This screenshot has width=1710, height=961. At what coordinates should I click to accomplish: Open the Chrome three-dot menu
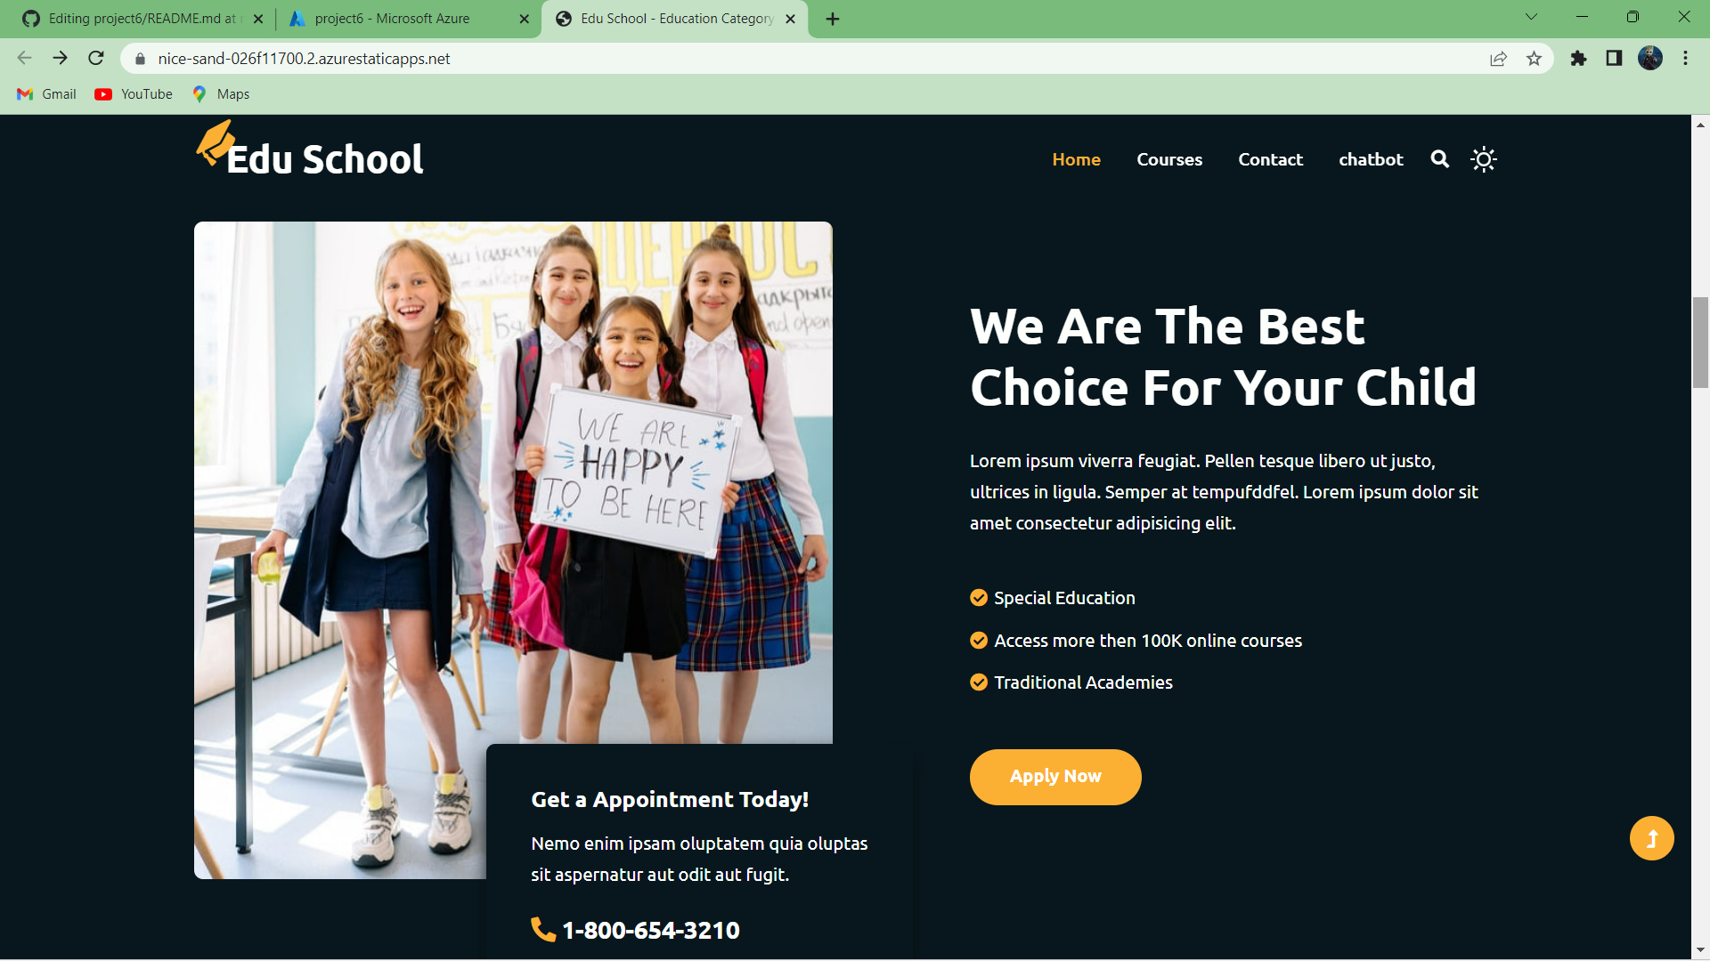1685,59
